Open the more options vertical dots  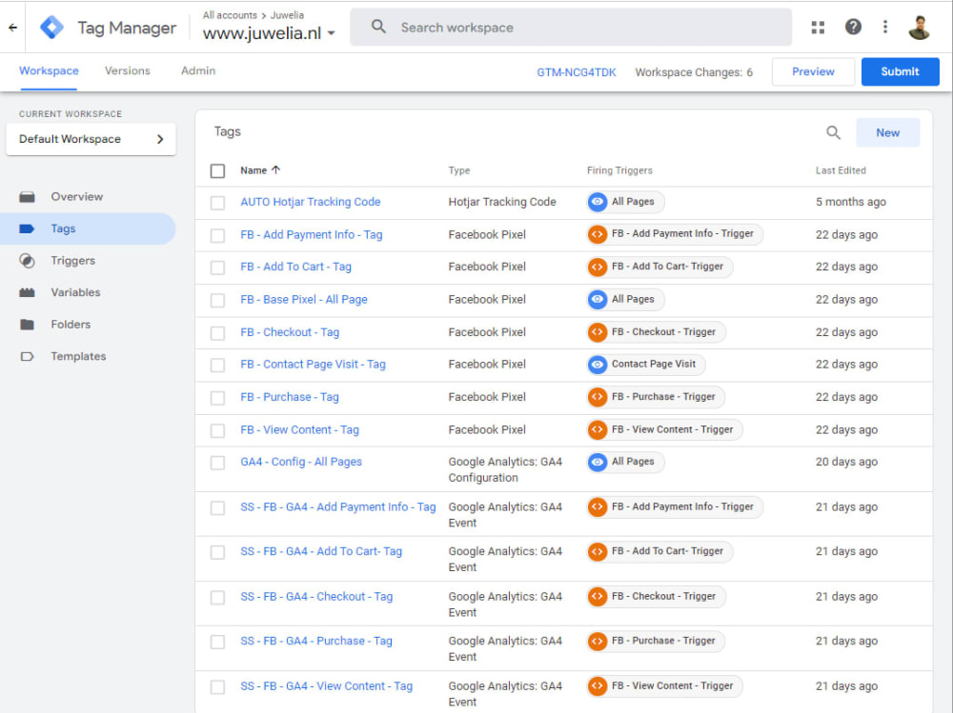point(885,27)
